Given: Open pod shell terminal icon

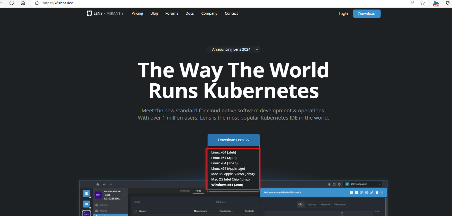Looking at the screenshot, I should 356,193.
